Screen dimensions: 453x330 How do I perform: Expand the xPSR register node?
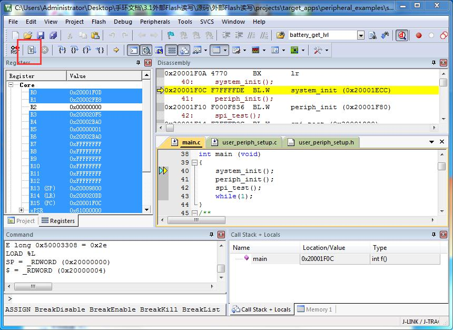(x=21, y=210)
